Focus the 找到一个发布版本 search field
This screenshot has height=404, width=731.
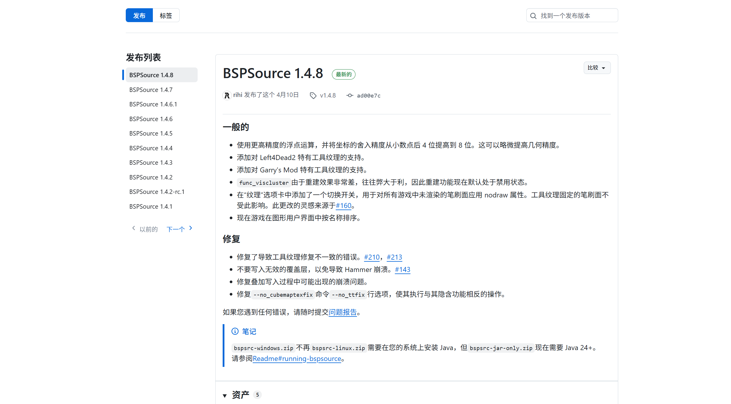[572, 15]
